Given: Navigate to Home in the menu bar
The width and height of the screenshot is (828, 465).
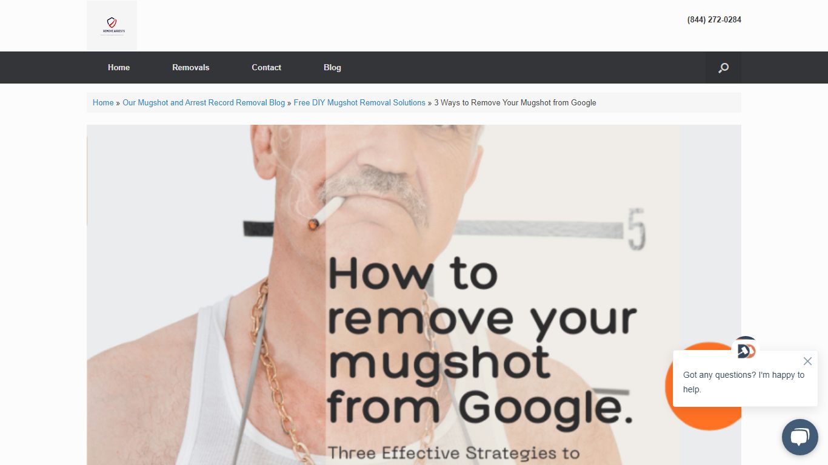Looking at the screenshot, I should coord(118,67).
